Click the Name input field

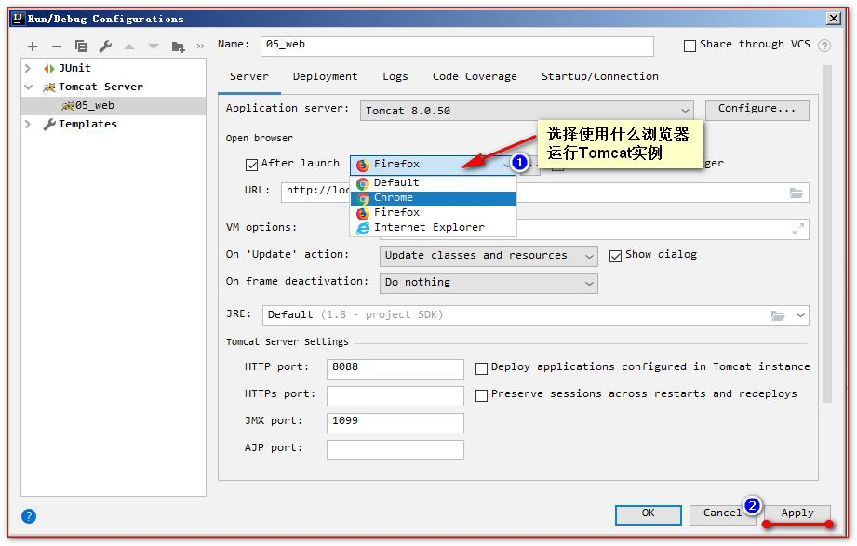457,46
